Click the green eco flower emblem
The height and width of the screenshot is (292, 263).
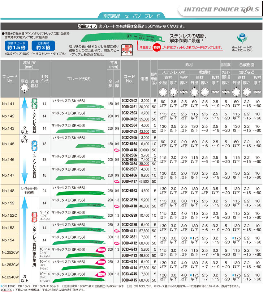[242, 39]
